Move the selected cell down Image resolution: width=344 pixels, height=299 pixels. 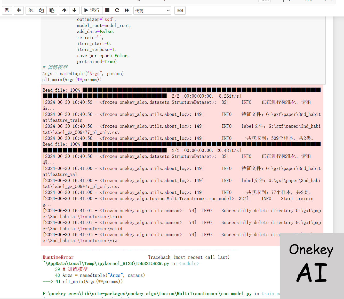pos(74,10)
